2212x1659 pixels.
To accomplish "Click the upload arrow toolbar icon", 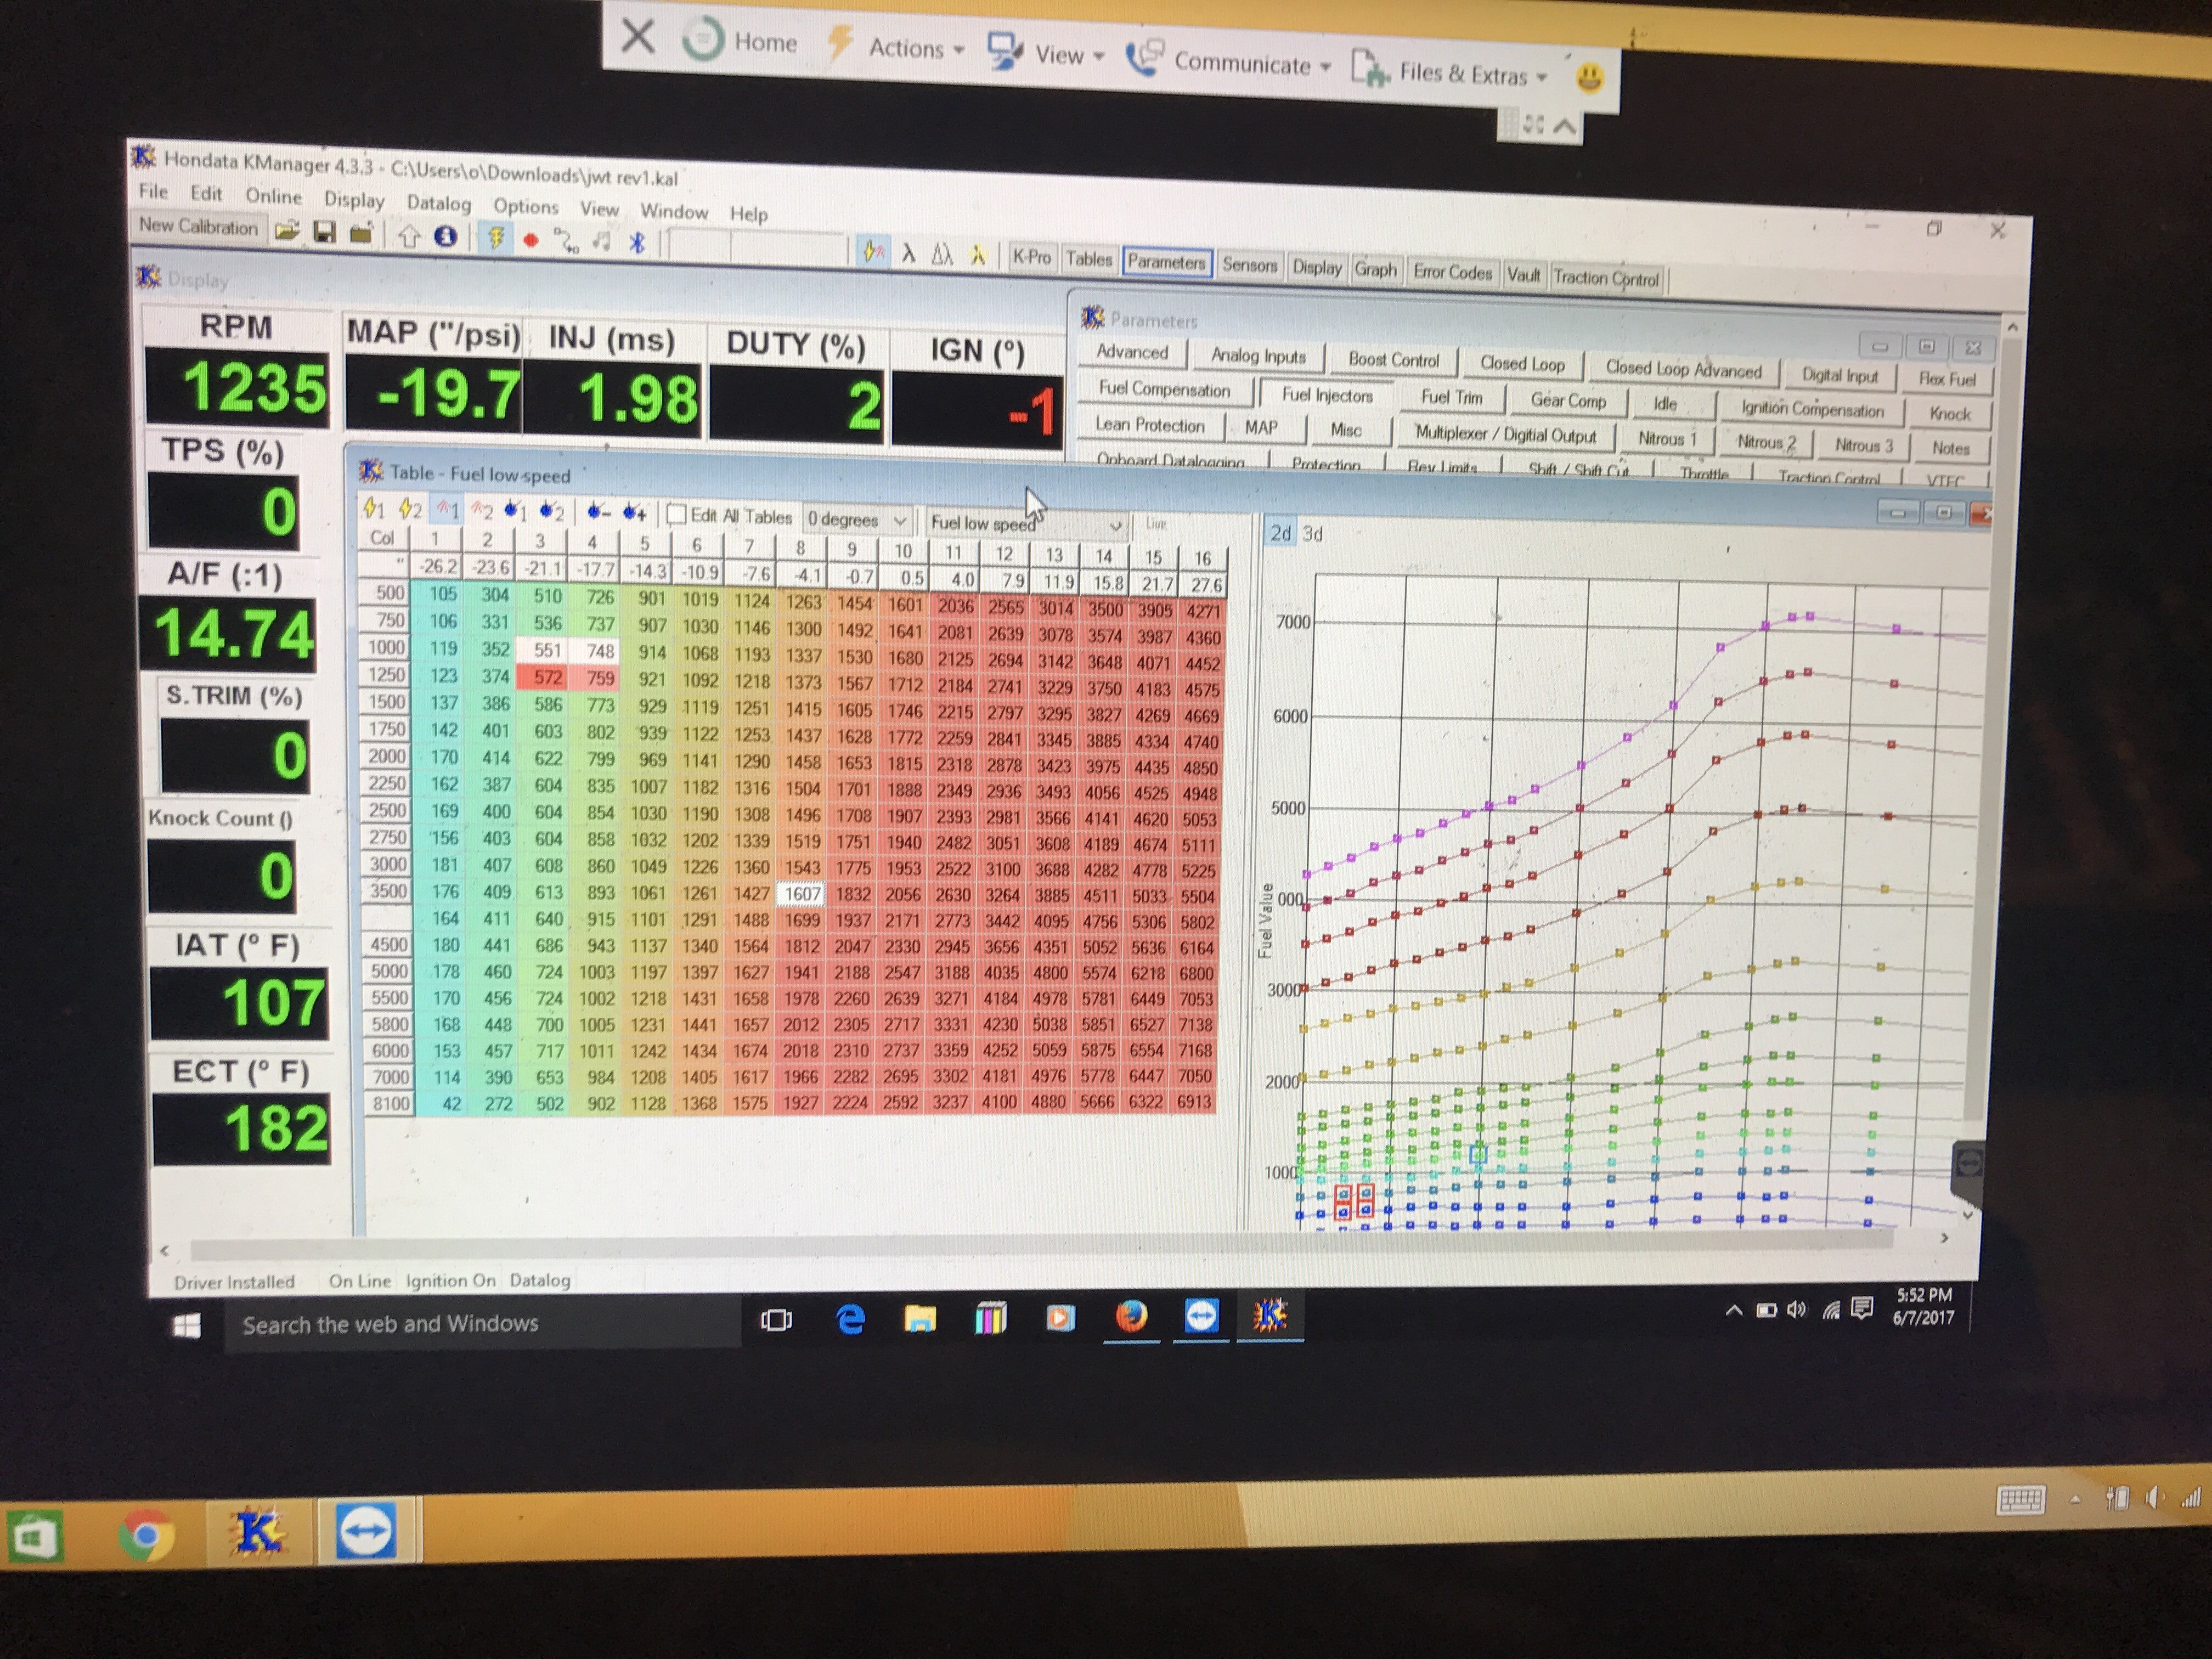I will pos(409,236).
